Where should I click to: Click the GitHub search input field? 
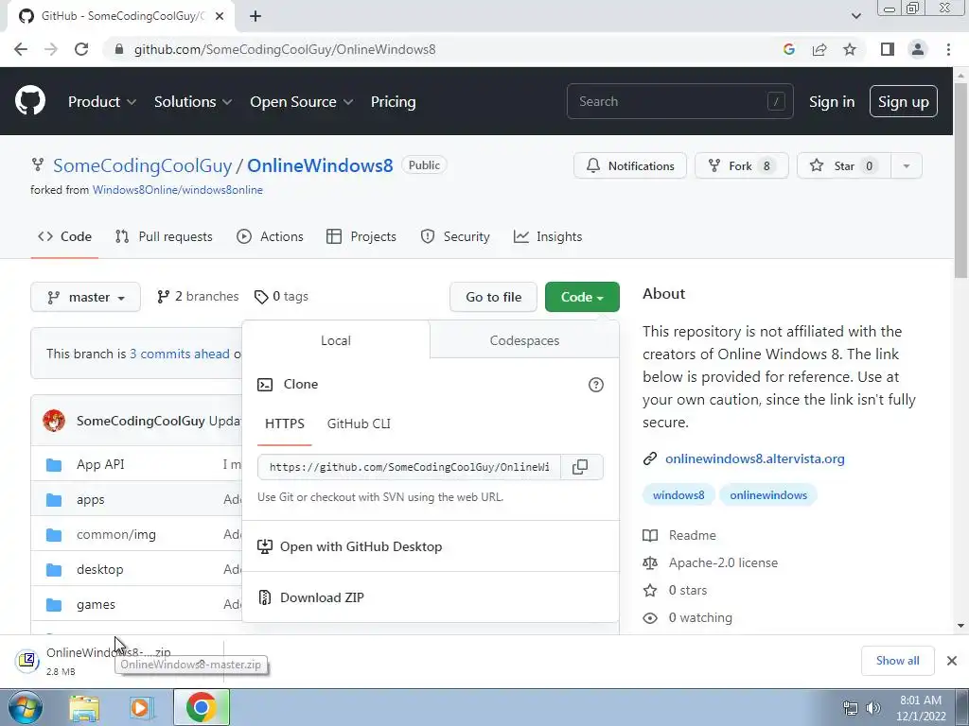coord(679,101)
